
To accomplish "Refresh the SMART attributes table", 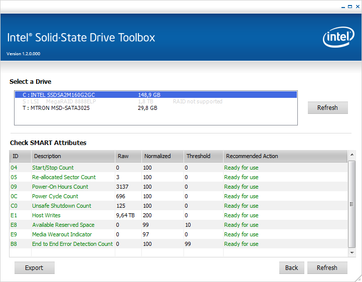I will coord(327,267).
